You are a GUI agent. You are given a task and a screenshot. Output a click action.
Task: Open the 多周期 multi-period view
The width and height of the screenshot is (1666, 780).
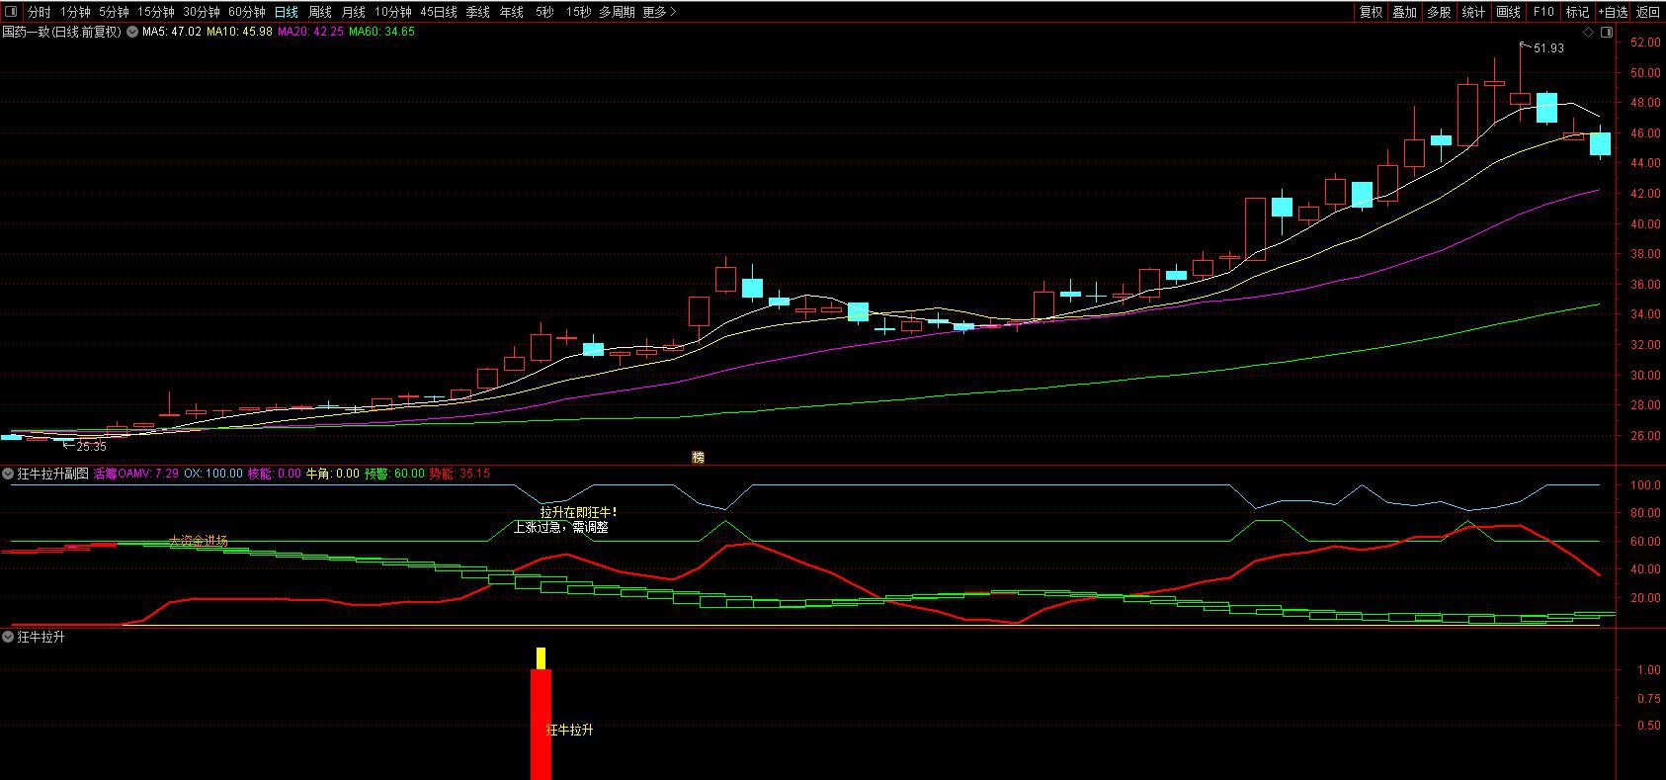pos(618,12)
